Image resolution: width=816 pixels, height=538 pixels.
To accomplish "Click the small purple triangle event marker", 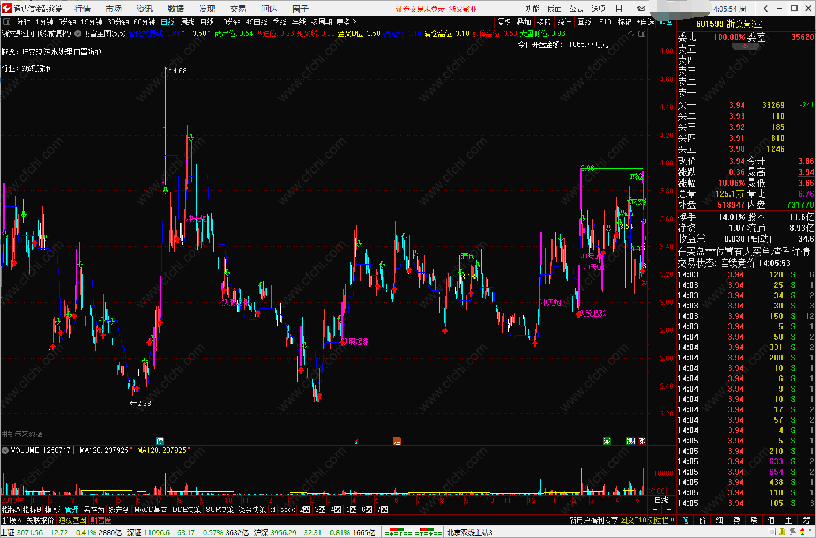I will click(358, 442).
